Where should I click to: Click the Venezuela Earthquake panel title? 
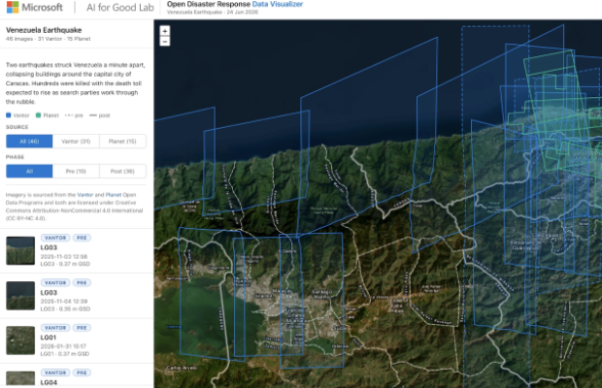tap(44, 30)
